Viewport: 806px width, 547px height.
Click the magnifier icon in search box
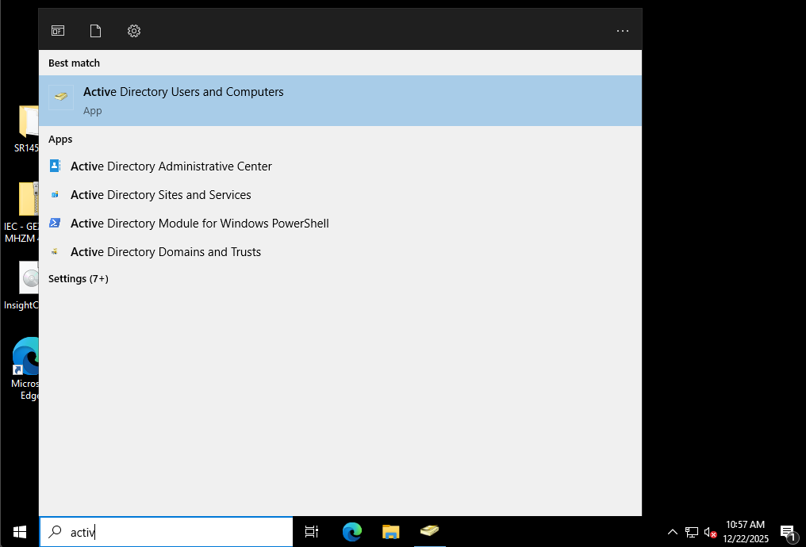55,532
